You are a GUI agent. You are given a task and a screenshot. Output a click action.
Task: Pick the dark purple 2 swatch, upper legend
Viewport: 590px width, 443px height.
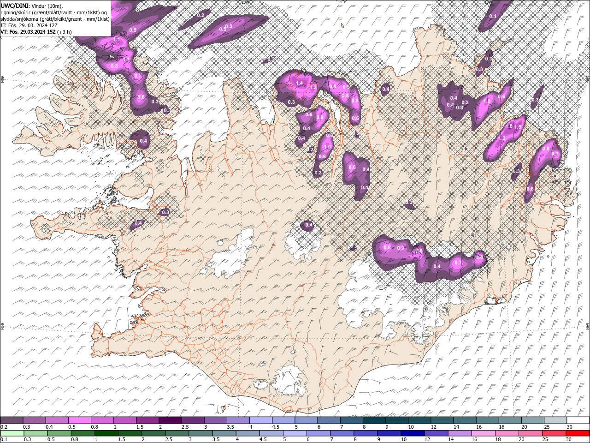170,420
